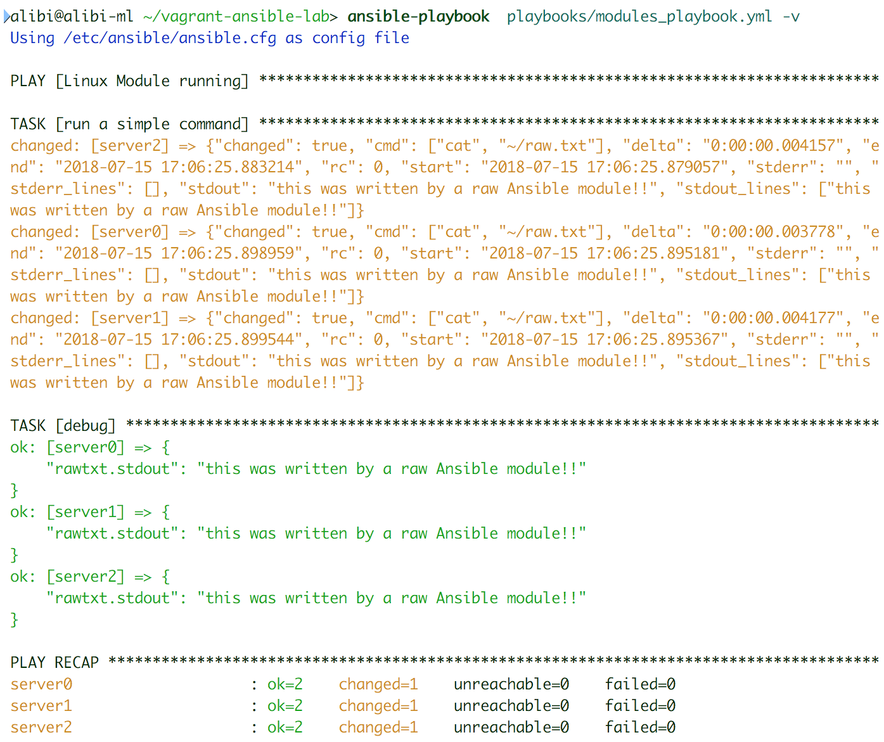Screen dimensions: 884x742
Task: Click the '~/vagrant-ansible-lab' path in prompt
Action: click(x=236, y=16)
